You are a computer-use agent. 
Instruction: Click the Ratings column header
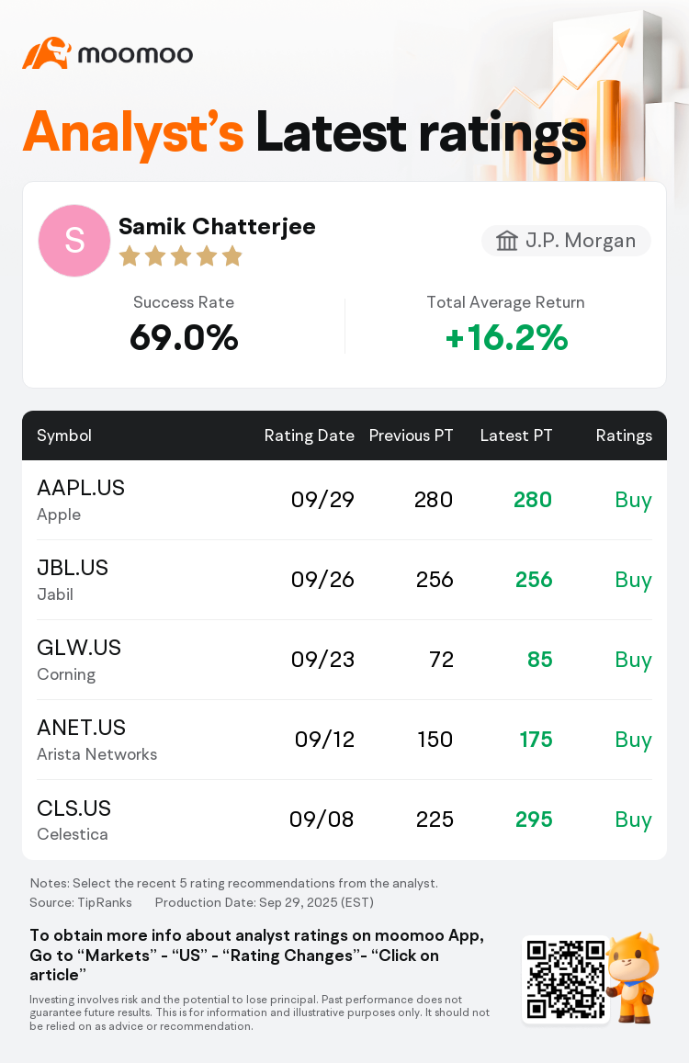coord(624,435)
